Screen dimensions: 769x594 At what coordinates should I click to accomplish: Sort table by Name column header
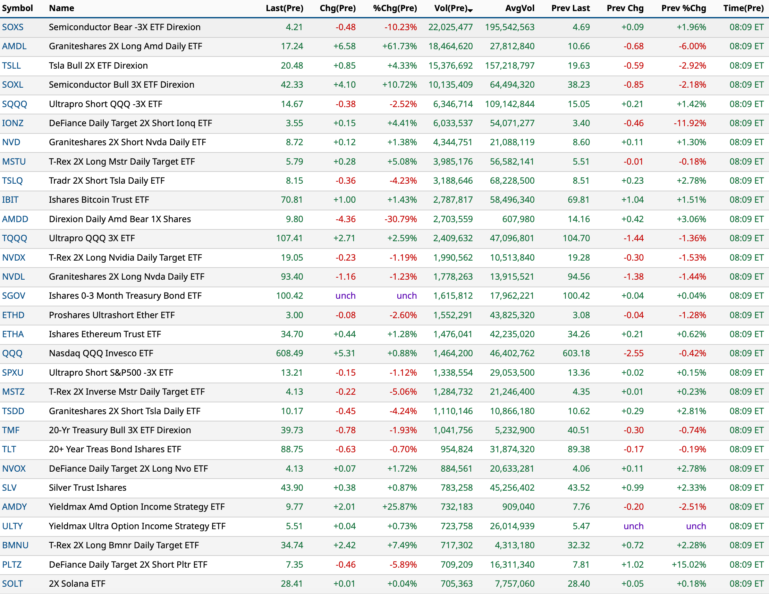[61, 8]
